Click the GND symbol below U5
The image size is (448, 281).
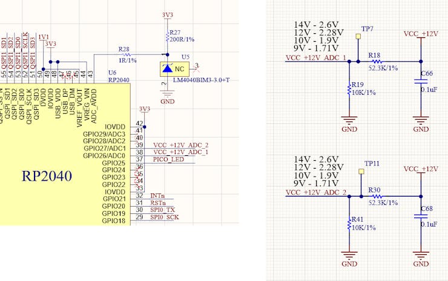click(167, 97)
